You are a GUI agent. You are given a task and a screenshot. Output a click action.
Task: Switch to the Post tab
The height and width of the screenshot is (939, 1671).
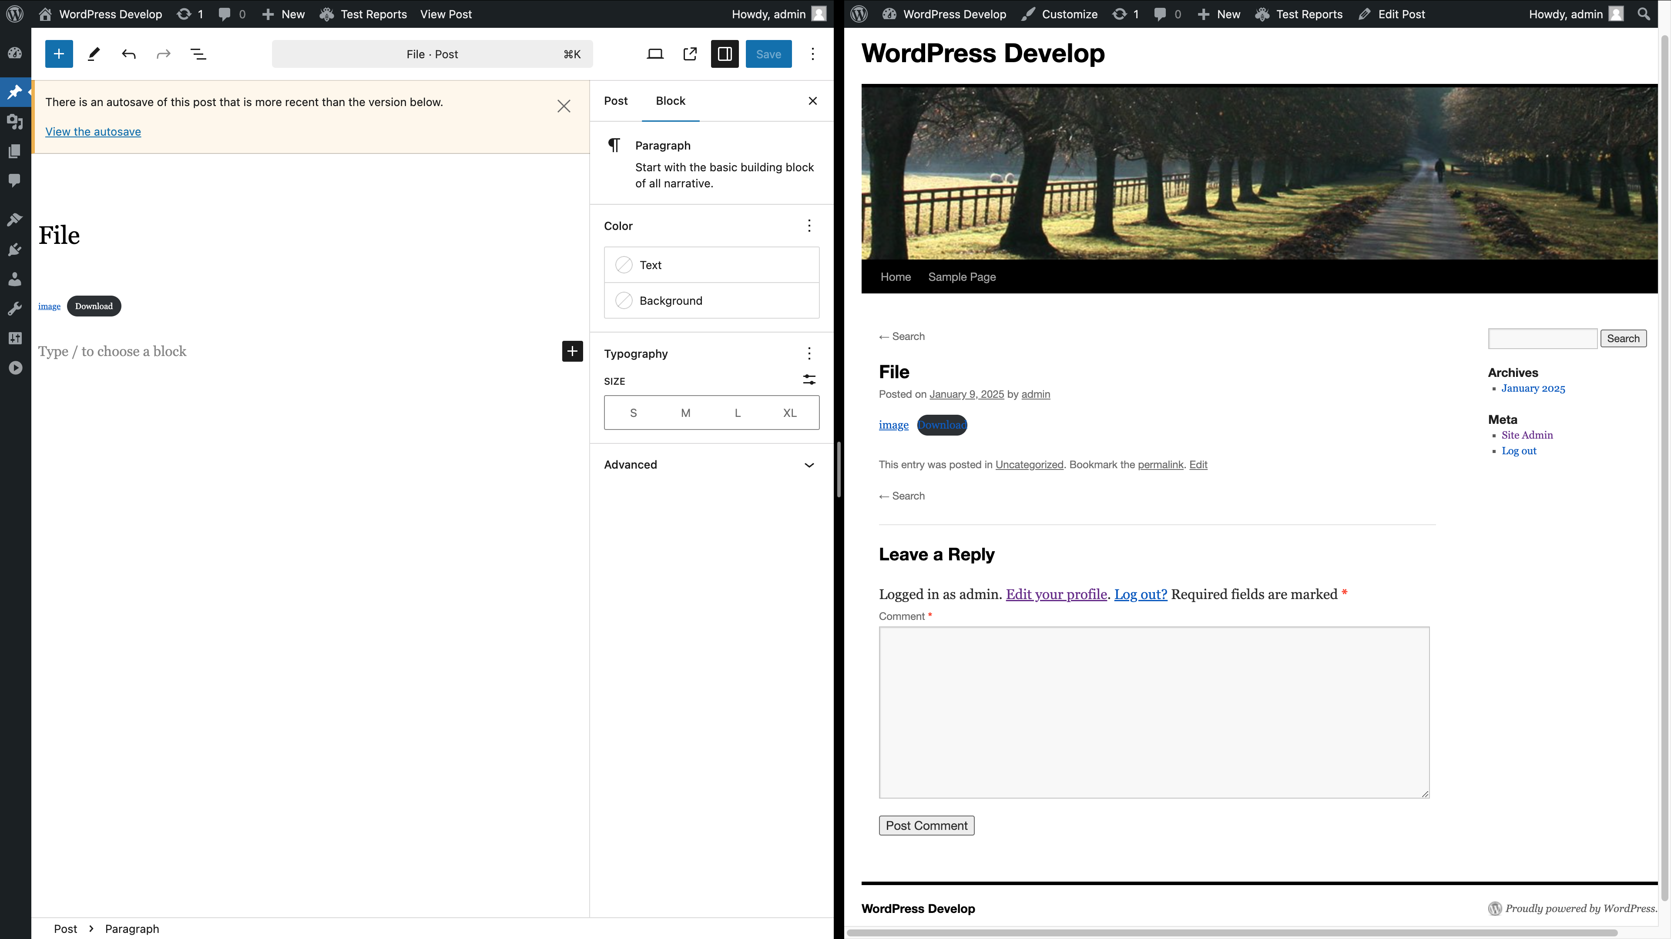616,101
